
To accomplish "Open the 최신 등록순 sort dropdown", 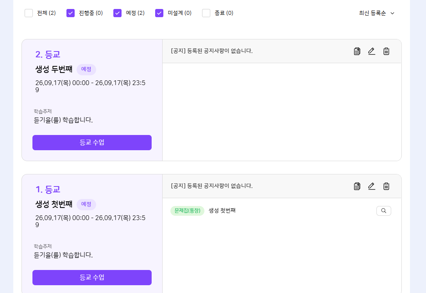I will tap(376, 13).
